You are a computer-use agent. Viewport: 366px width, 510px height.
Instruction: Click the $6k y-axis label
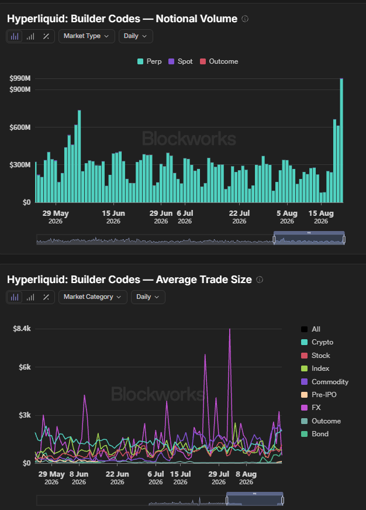tap(25, 367)
